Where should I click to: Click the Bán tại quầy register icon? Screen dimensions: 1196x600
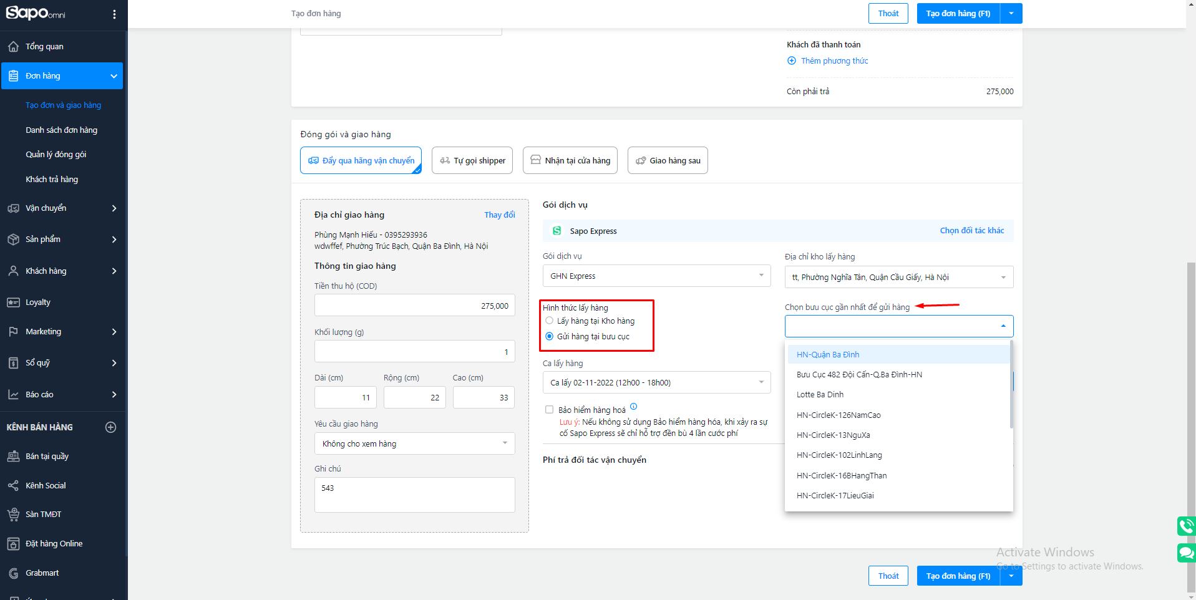tap(13, 457)
